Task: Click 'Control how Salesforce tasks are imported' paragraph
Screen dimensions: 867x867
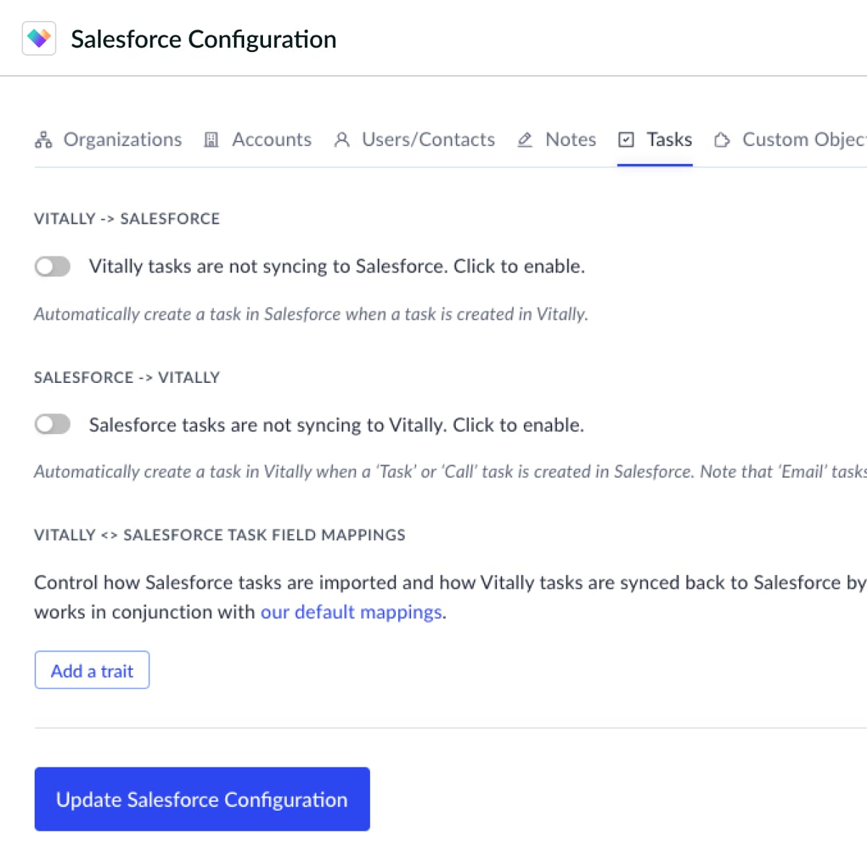Action: click(450, 598)
